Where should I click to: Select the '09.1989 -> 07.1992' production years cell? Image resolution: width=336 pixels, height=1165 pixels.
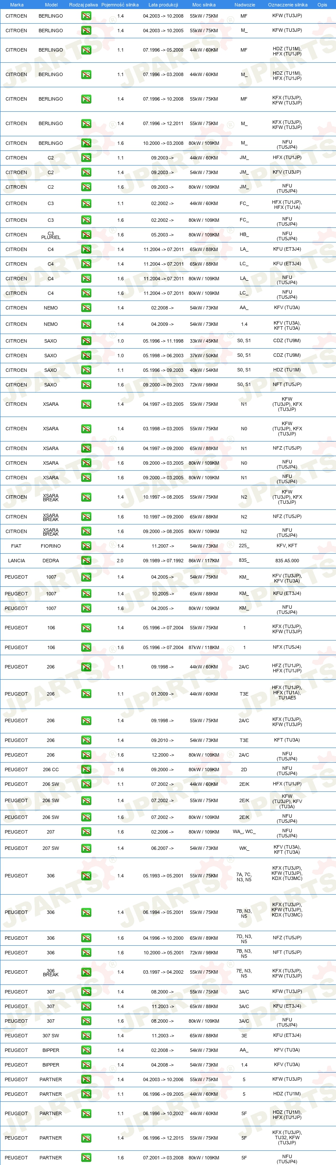click(x=163, y=560)
